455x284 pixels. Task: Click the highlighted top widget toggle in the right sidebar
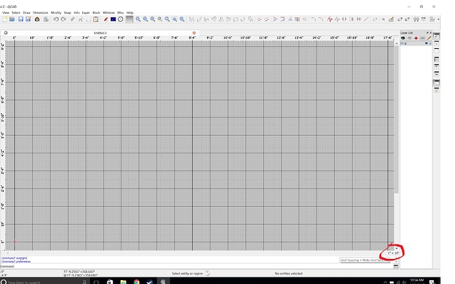[x=436, y=36]
